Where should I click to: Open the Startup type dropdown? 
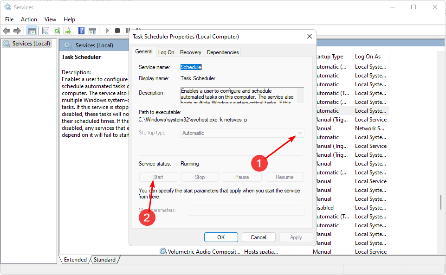coord(242,133)
